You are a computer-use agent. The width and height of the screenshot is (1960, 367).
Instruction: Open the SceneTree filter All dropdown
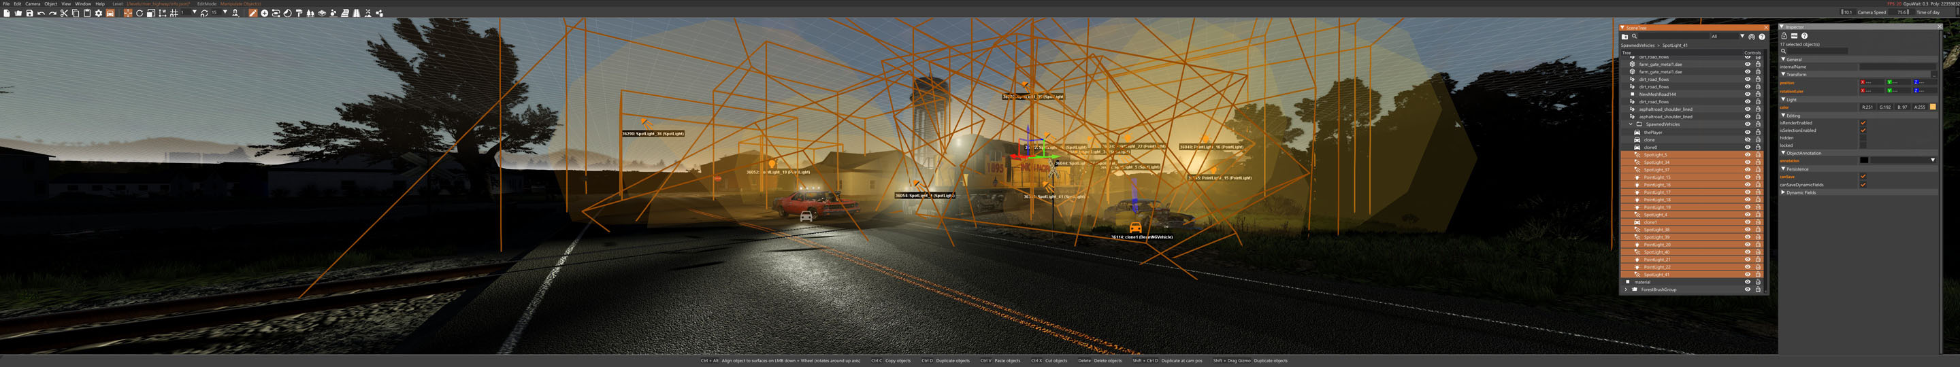[1727, 37]
